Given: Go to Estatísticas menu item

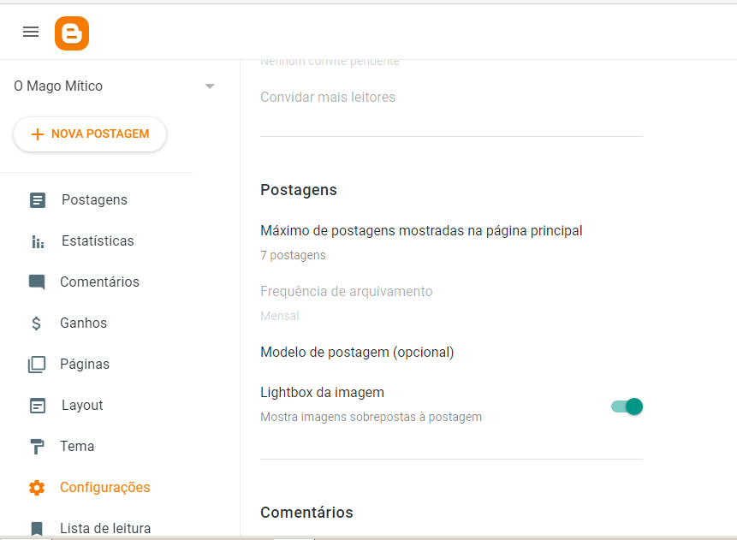Looking at the screenshot, I should [x=98, y=241].
